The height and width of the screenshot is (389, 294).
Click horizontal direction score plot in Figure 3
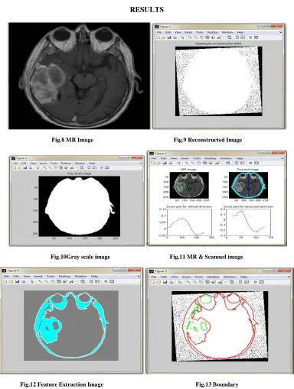(x=249, y=222)
